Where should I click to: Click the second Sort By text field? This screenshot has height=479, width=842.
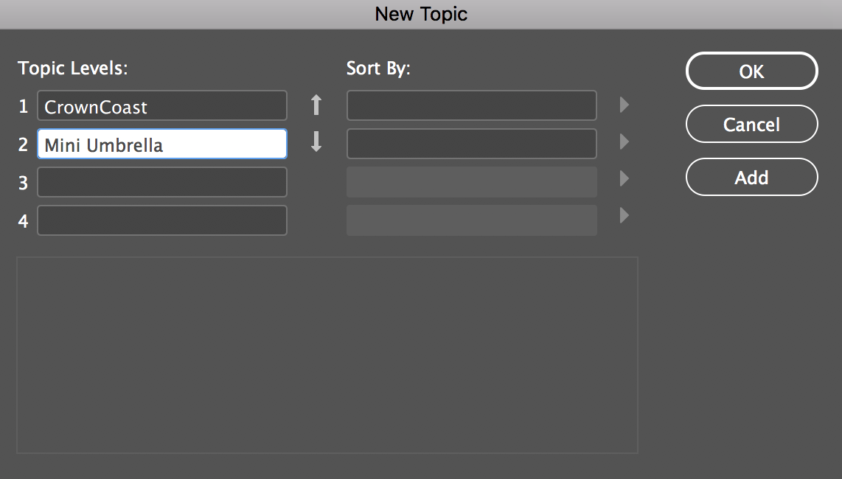pyautogui.click(x=471, y=144)
